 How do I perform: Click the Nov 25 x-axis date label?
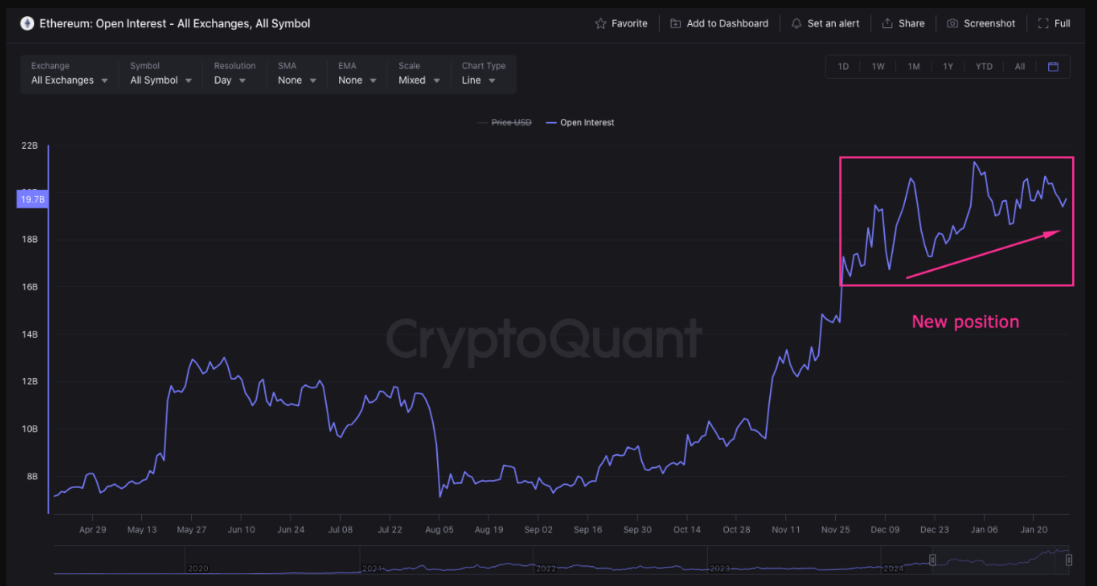coord(836,530)
